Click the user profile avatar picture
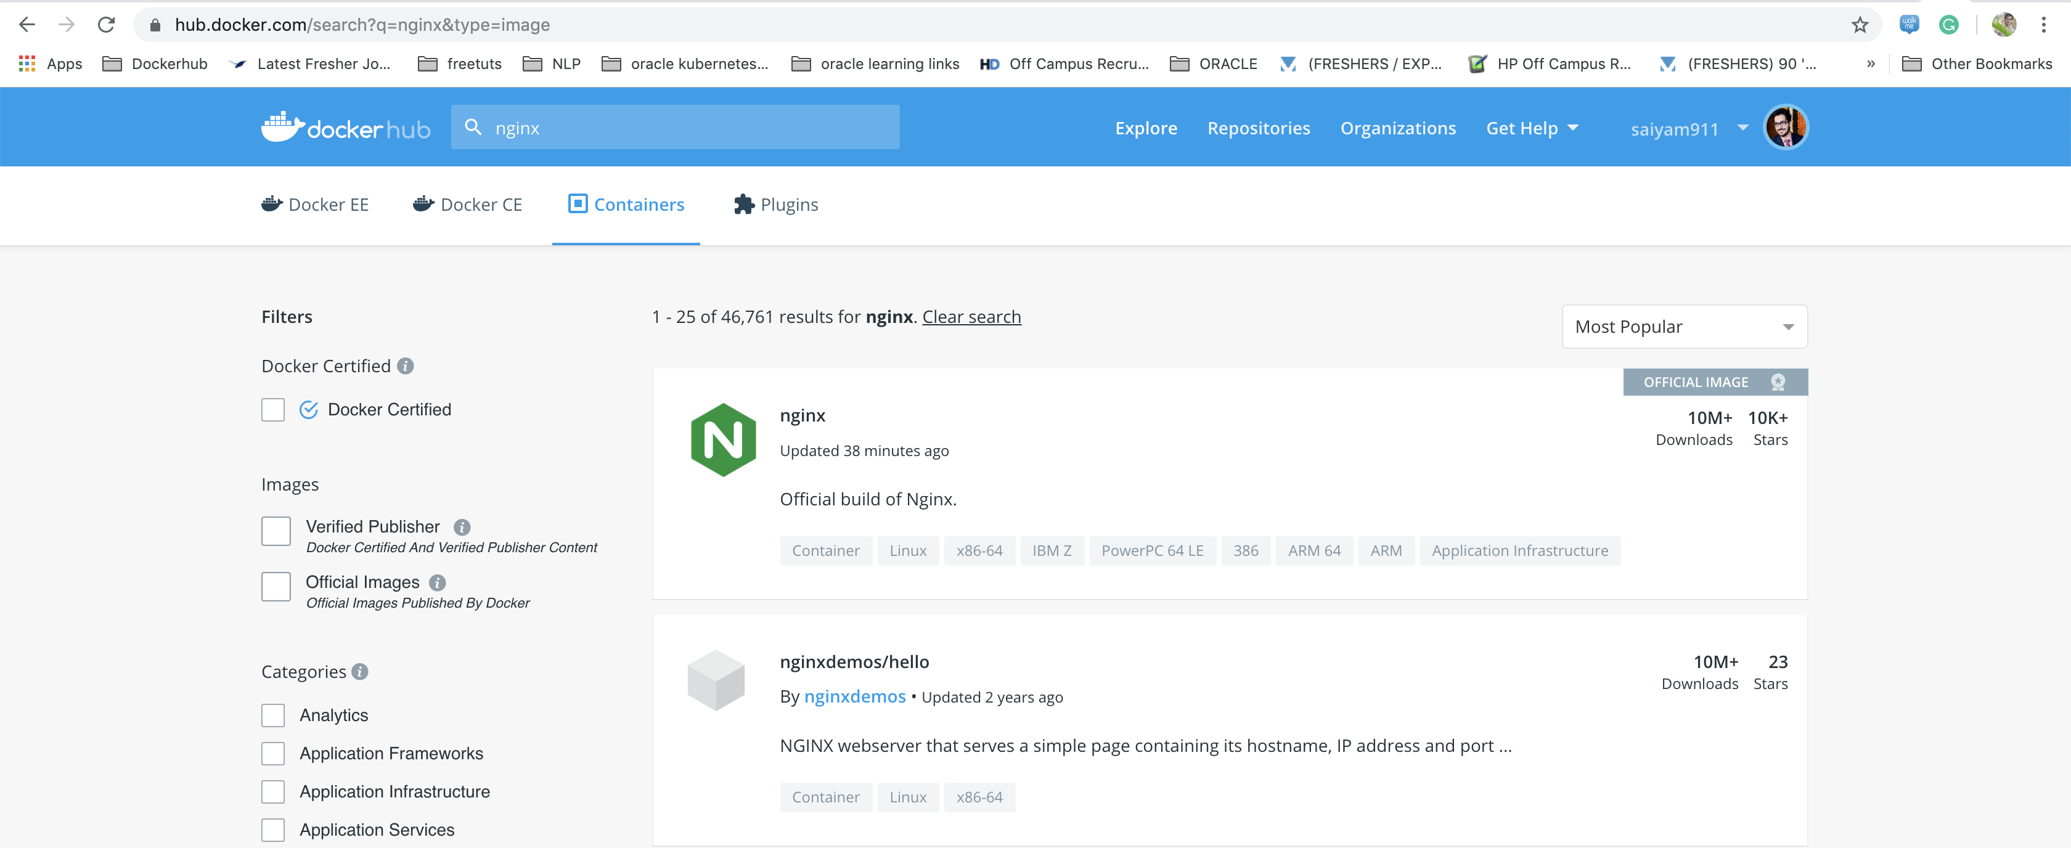 click(1785, 128)
